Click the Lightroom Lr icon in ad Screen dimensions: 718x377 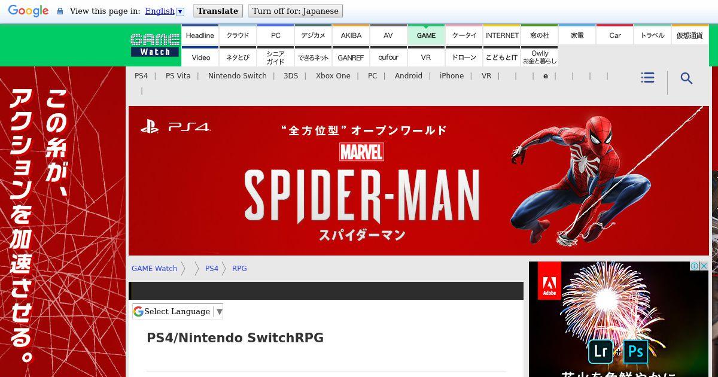(601, 351)
